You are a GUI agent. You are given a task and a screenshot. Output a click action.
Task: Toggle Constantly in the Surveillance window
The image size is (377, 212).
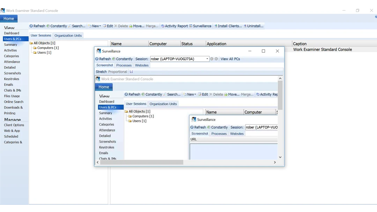(122, 59)
